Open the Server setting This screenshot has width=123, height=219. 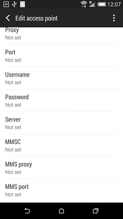[61, 123]
